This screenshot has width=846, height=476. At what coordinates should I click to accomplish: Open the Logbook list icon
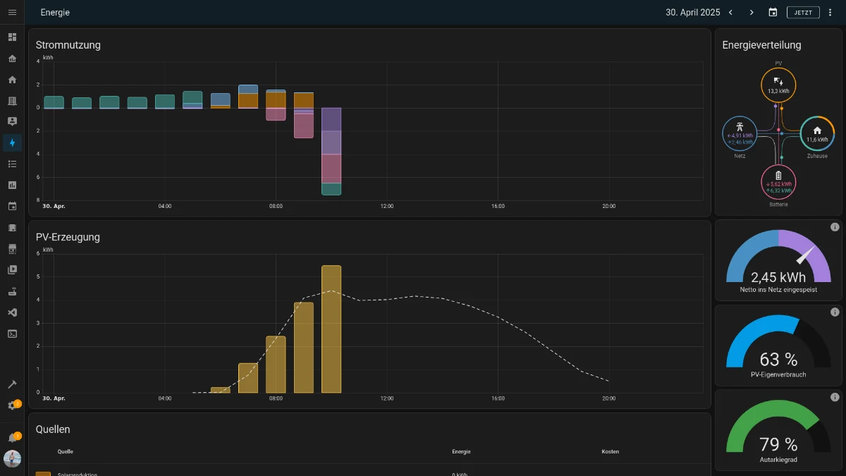(x=12, y=164)
